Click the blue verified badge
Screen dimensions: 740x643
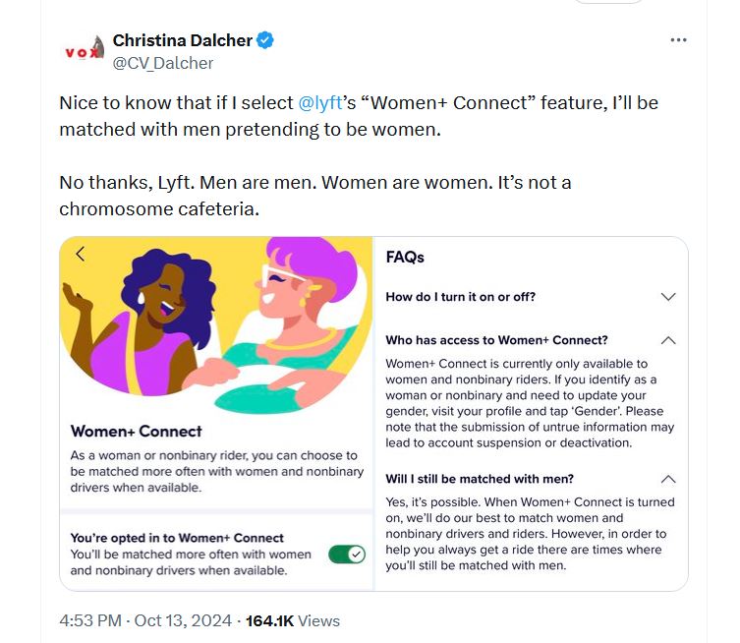click(x=265, y=40)
